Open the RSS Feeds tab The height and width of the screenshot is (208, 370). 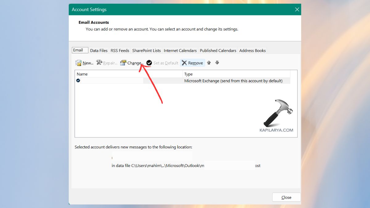(x=120, y=50)
